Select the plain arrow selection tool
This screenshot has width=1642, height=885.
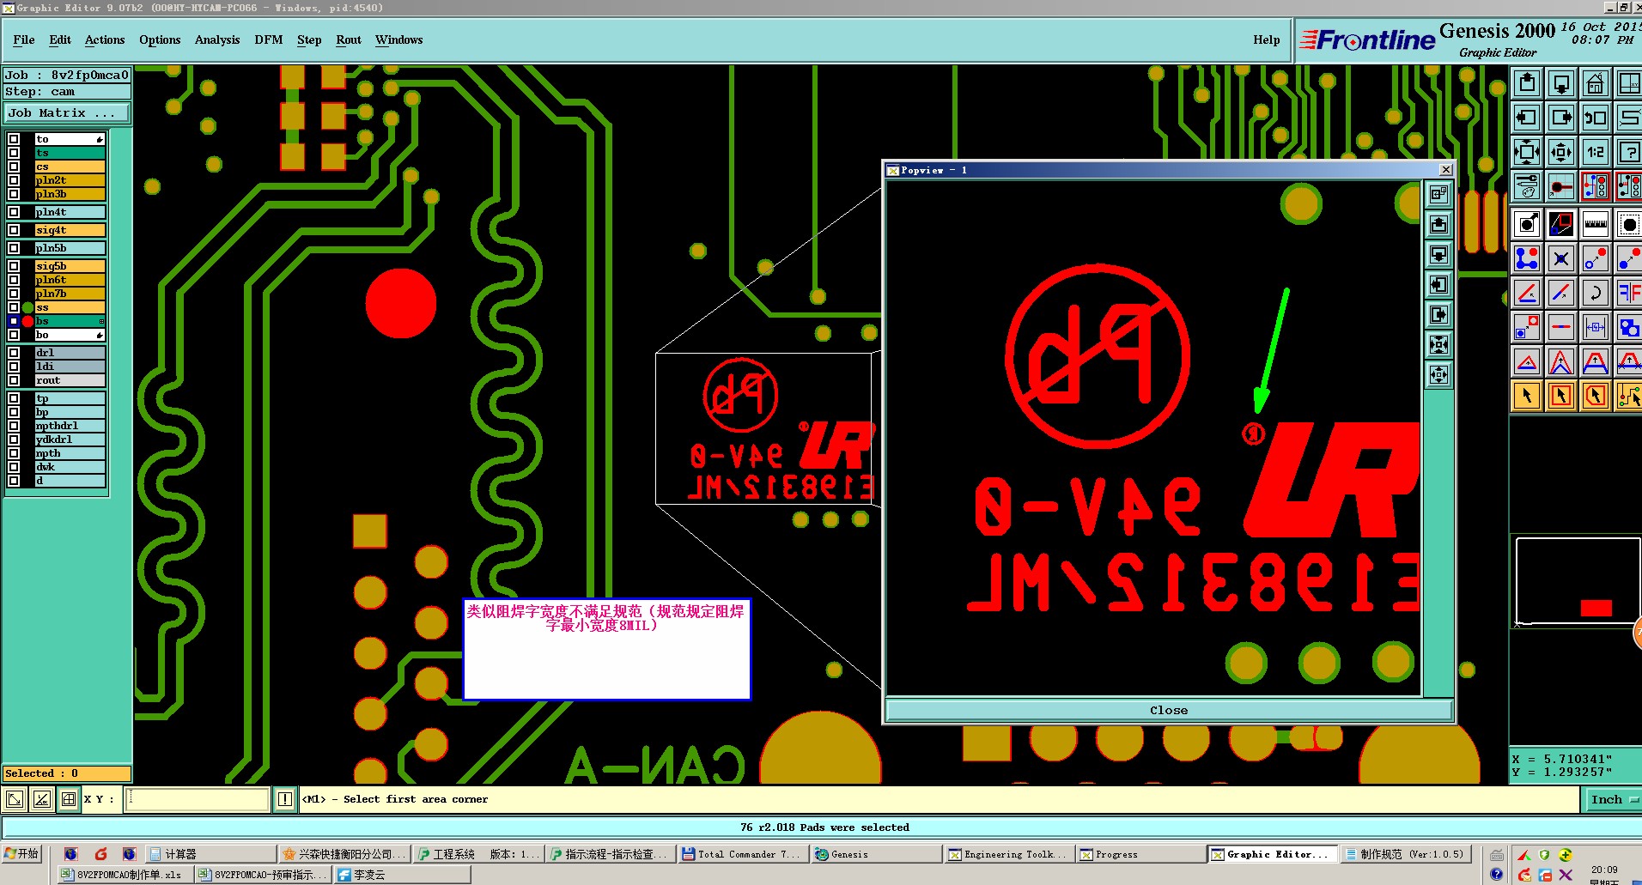tap(1527, 396)
